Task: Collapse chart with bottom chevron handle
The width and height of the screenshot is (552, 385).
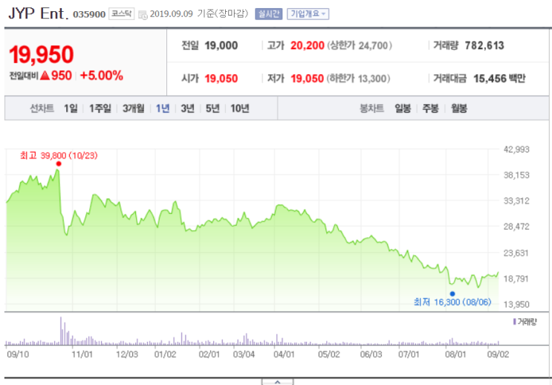Action: (x=277, y=382)
